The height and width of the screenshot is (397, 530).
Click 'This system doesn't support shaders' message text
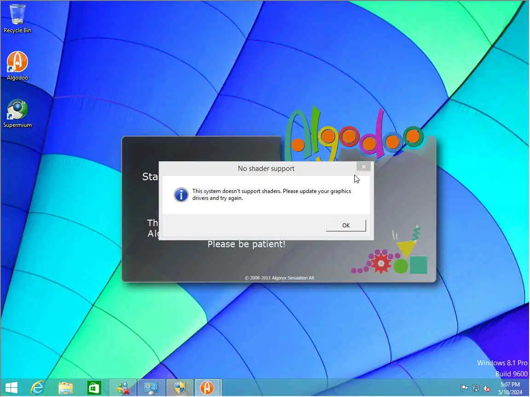(x=272, y=194)
